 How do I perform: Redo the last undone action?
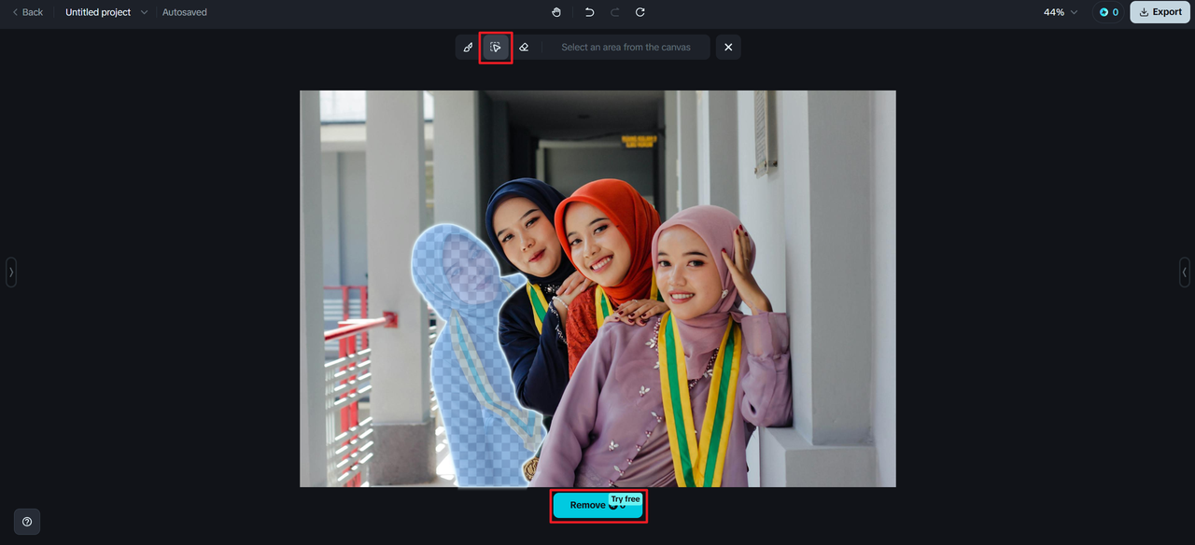pyautogui.click(x=614, y=12)
